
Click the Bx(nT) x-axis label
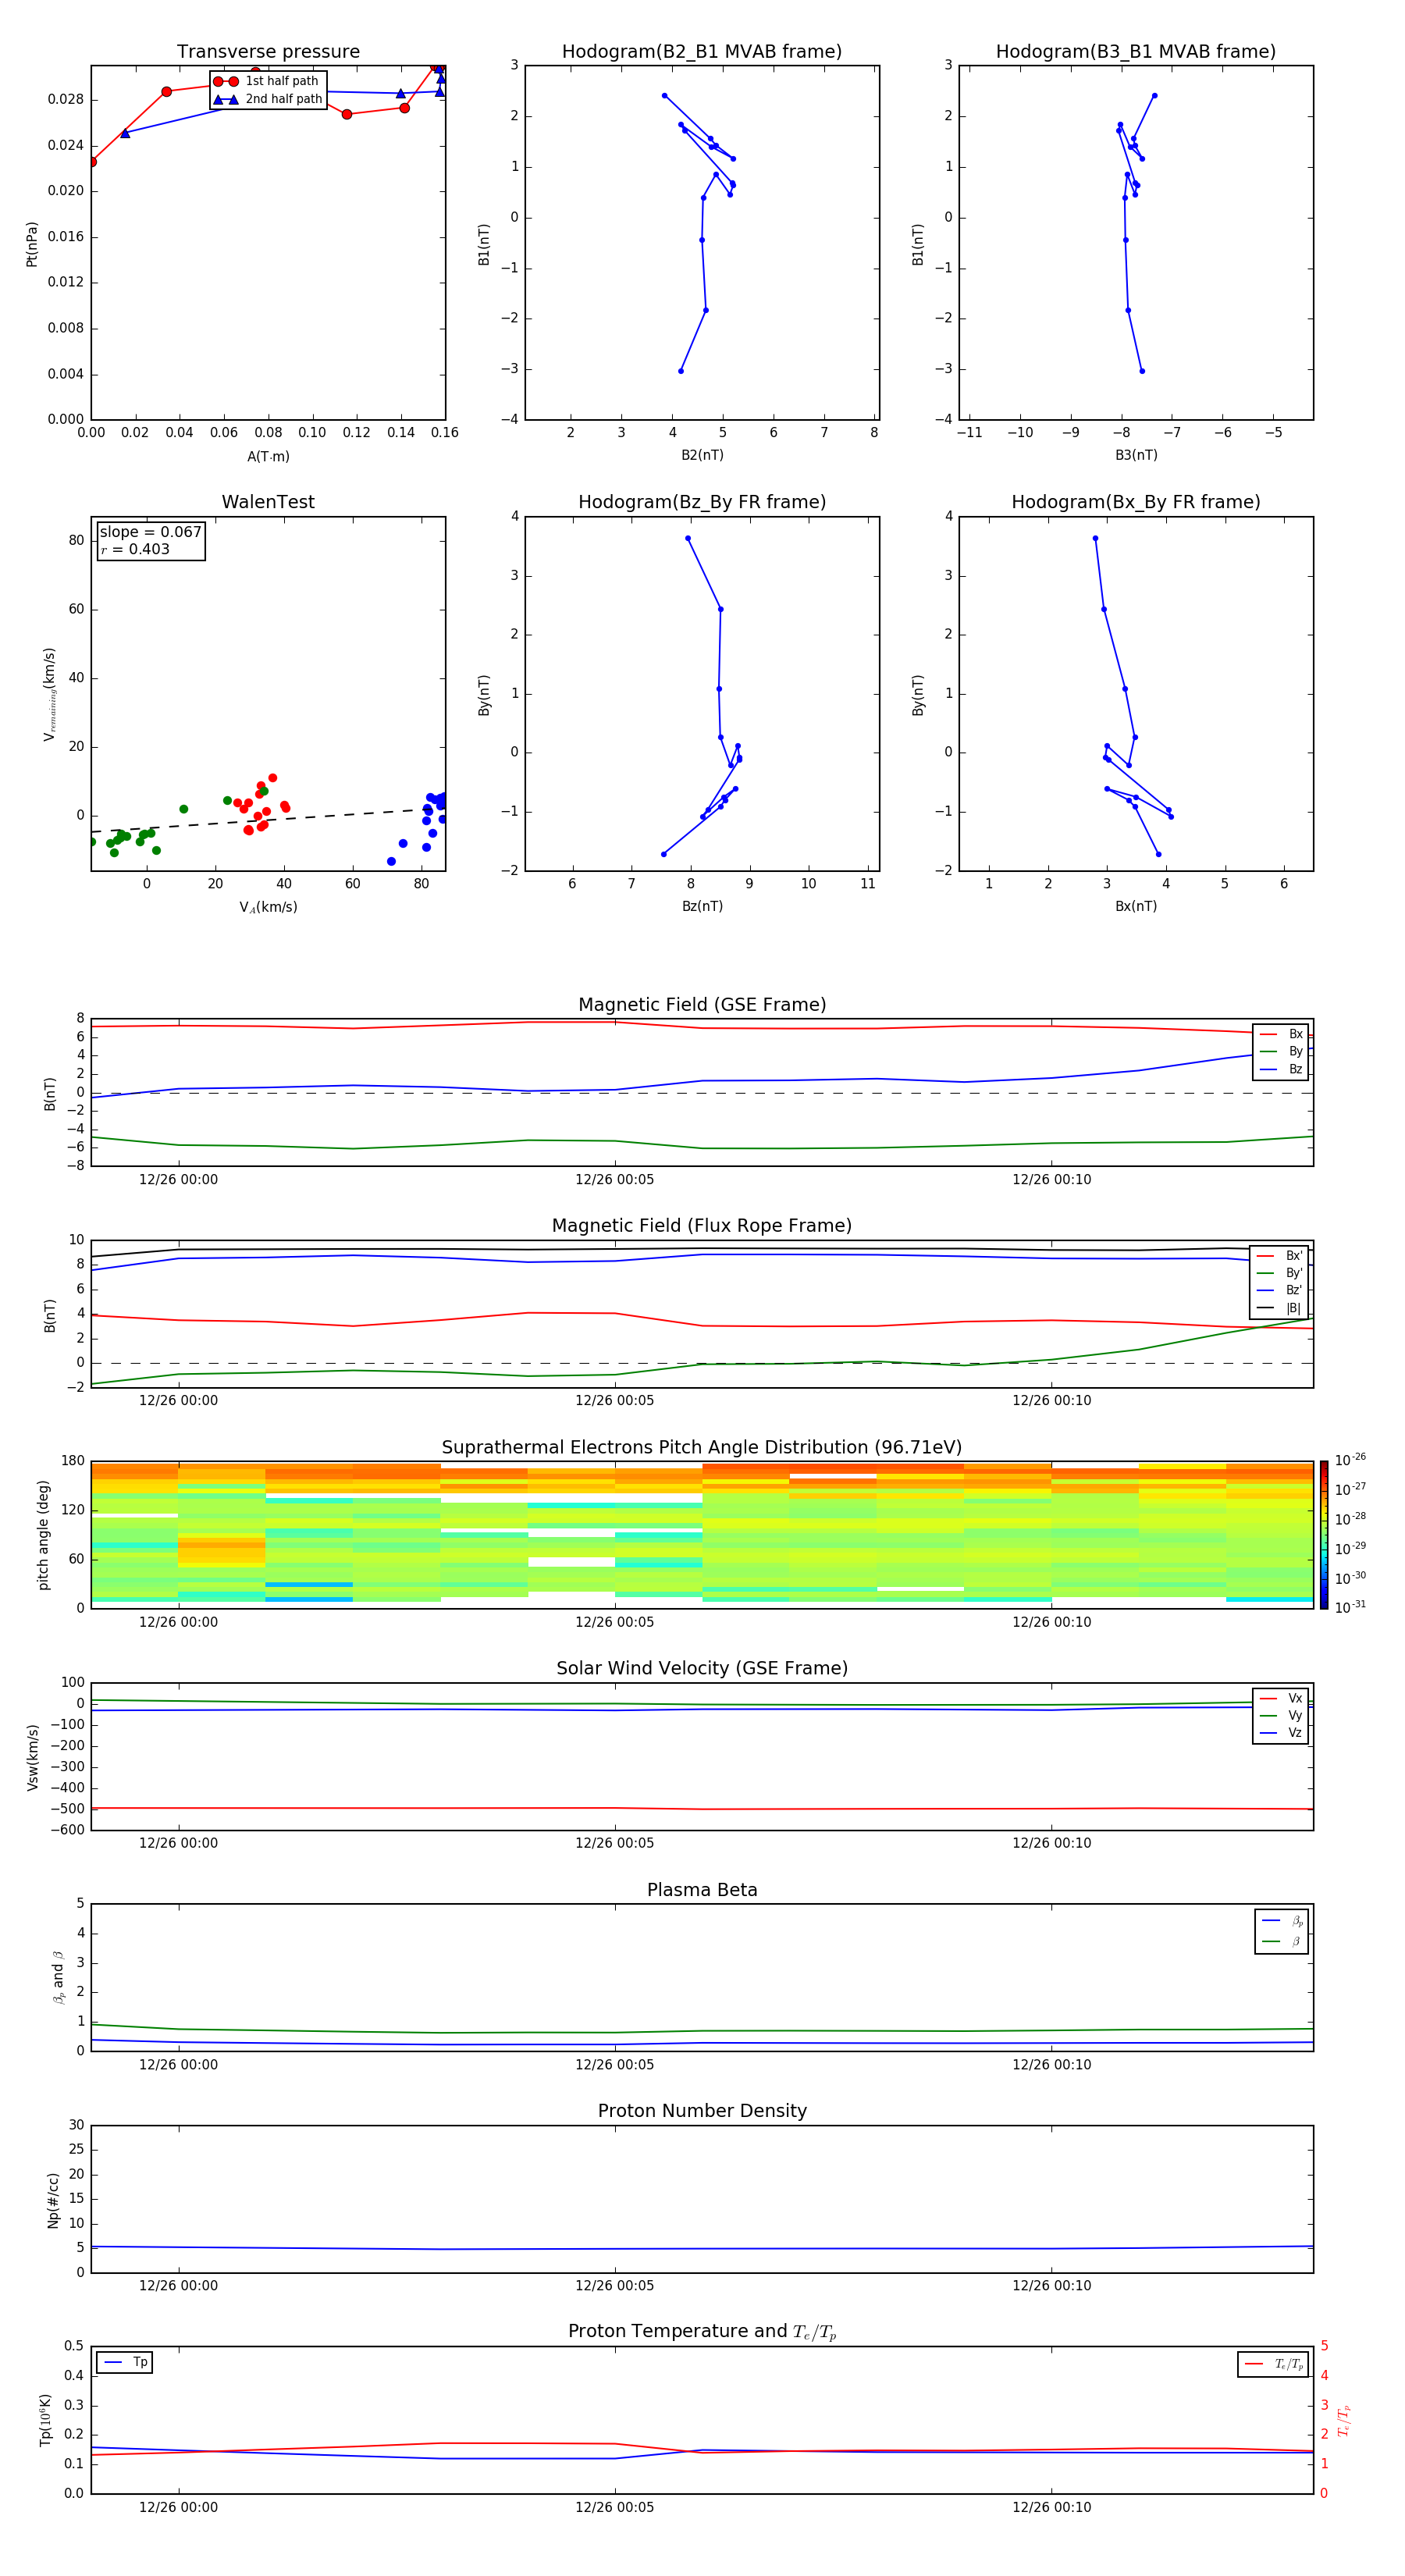click(1136, 906)
